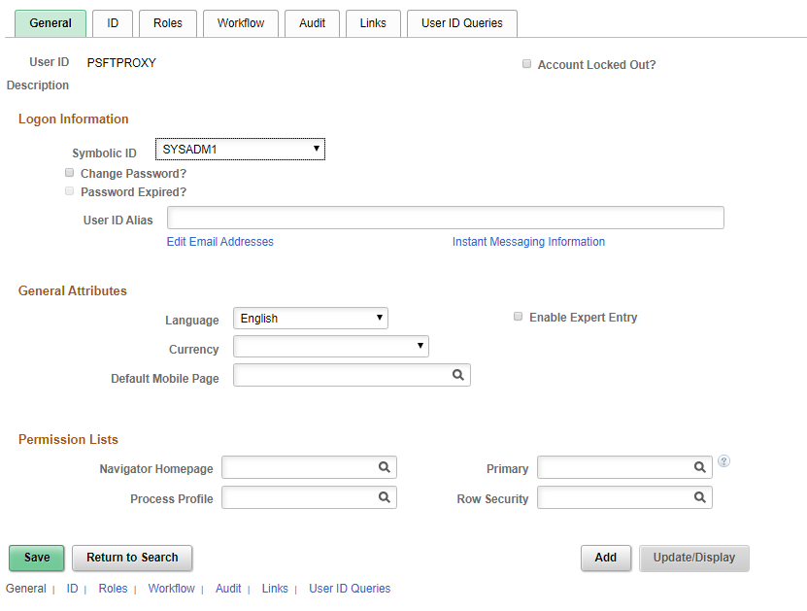This screenshot has width=807, height=611.
Task: Open the Workflow tab
Action: coord(240,22)
